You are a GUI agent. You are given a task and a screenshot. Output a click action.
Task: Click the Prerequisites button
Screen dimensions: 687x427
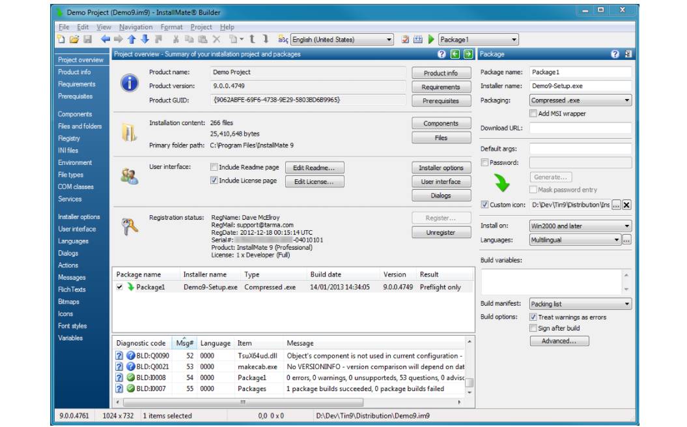click(442, 101)
